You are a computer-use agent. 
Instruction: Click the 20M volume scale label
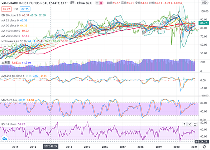[202, 62]
